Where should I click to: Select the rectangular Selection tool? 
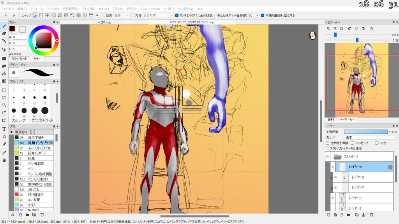(x=4, y=90)
